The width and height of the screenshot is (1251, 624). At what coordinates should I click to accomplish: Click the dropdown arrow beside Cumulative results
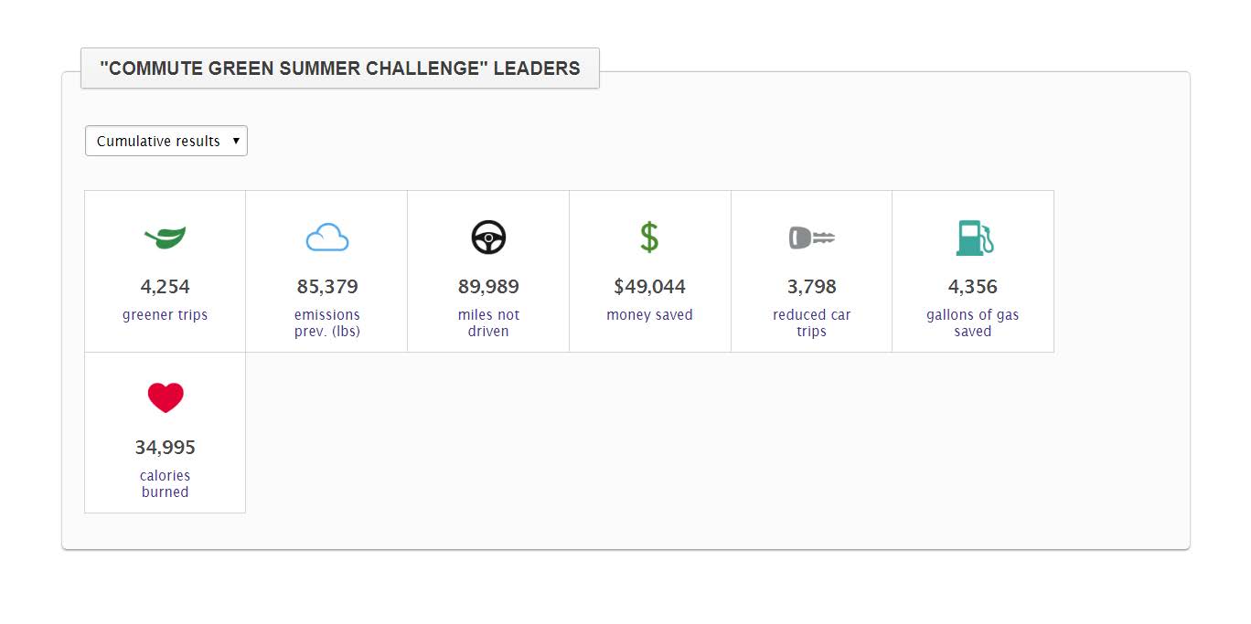pos(236,141)
